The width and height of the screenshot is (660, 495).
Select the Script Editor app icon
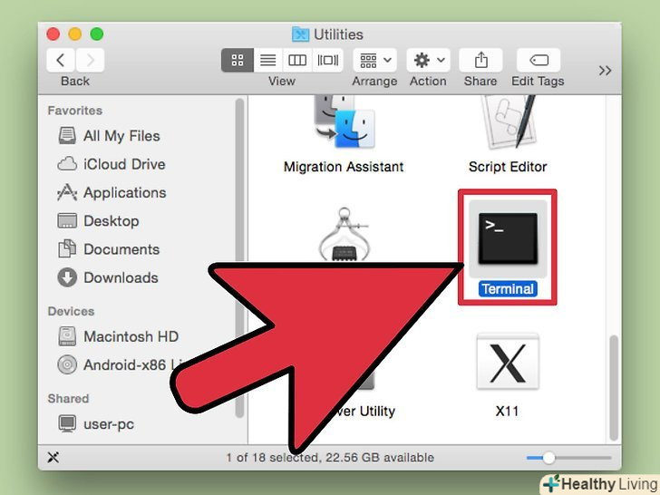click(509, 122)
